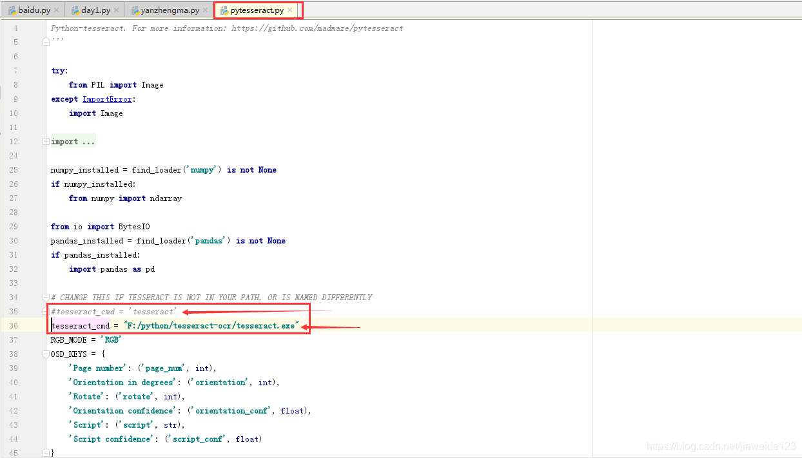Click the folded 'import ...' placeholder text
Image resolution: width=802 pixels, height=458 pixels.
click(73, 142)
